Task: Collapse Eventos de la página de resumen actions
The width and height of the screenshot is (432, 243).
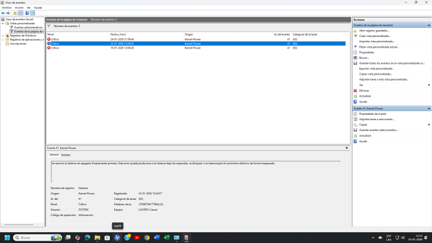Action: (x=429, y=25)
